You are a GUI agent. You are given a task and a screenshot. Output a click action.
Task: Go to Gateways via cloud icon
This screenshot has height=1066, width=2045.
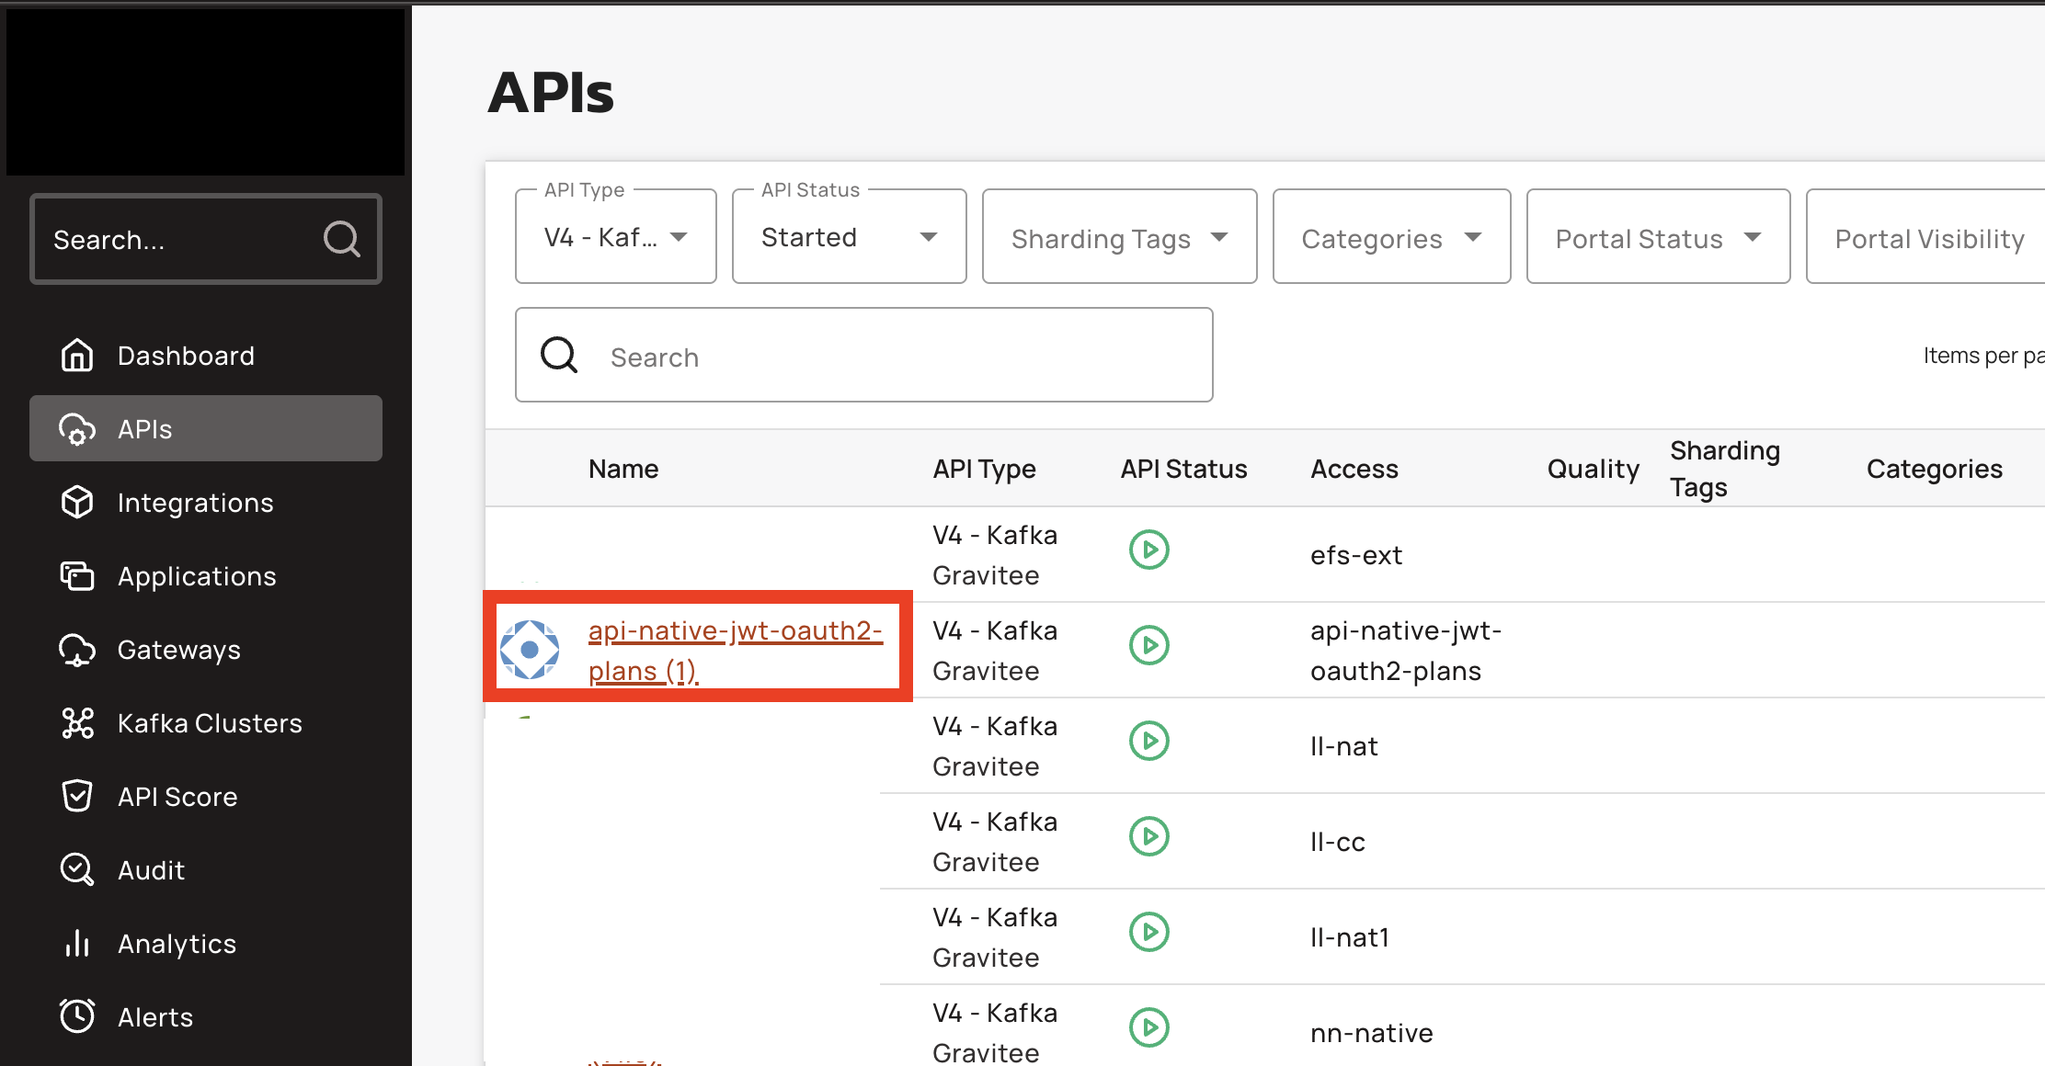[77, 650]
